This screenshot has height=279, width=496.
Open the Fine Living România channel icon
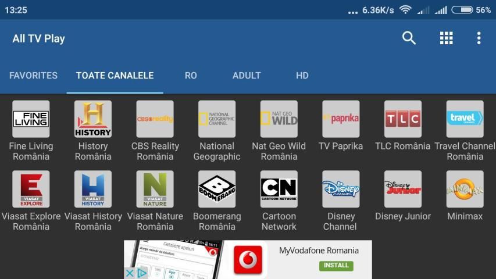(x=31, y=119)
